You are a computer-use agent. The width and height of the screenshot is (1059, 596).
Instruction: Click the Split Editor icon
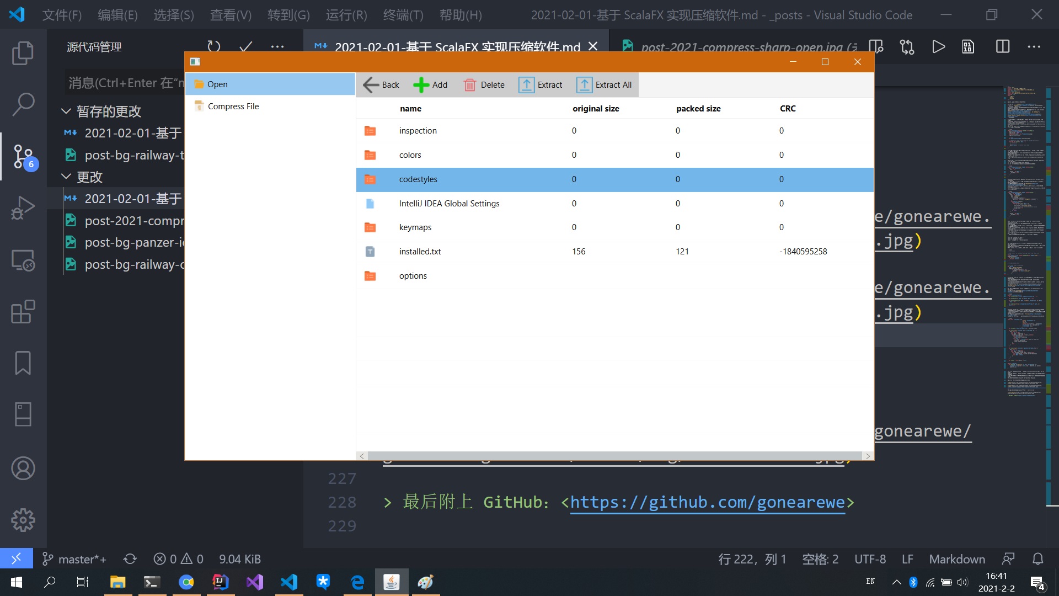(x=1002, y=47)
